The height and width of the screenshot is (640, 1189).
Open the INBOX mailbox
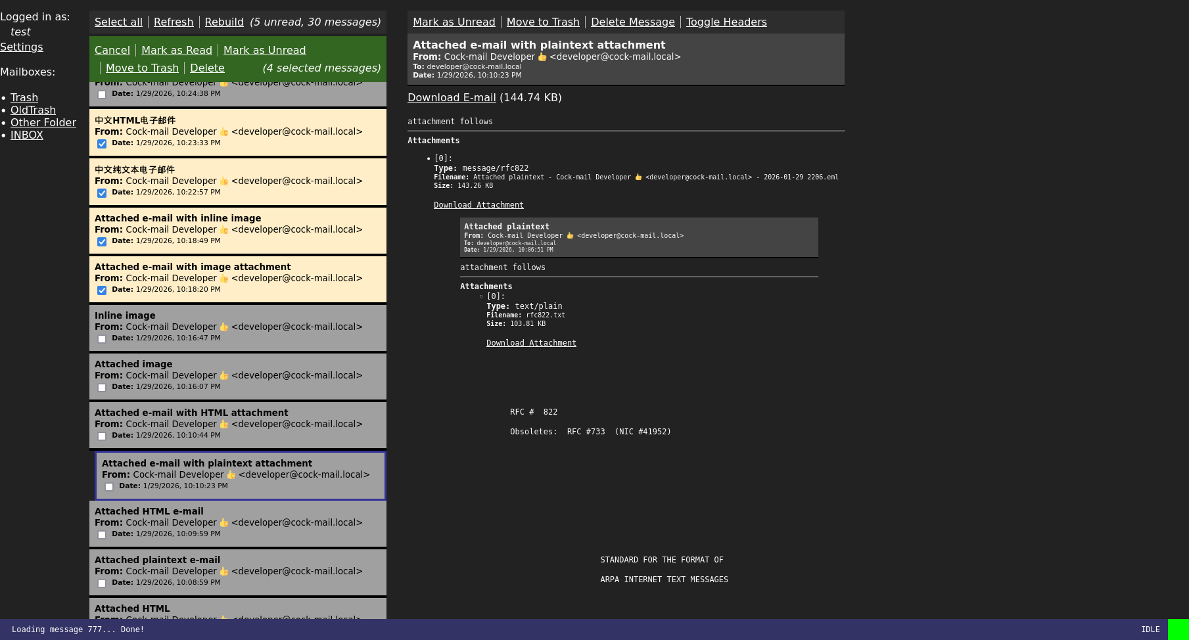click(x=27, y=135)
